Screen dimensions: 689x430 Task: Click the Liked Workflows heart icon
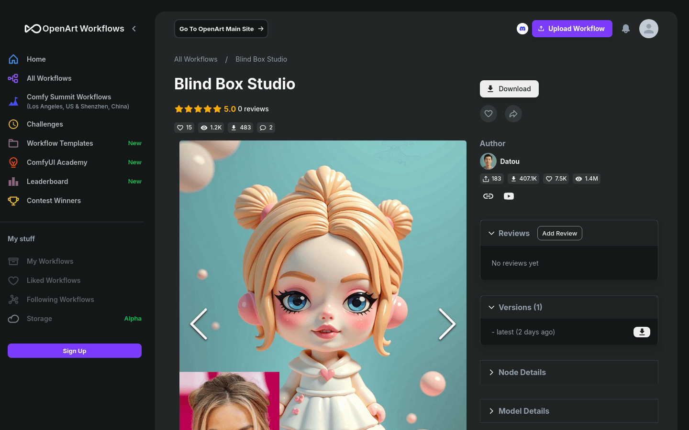(13, 280)
